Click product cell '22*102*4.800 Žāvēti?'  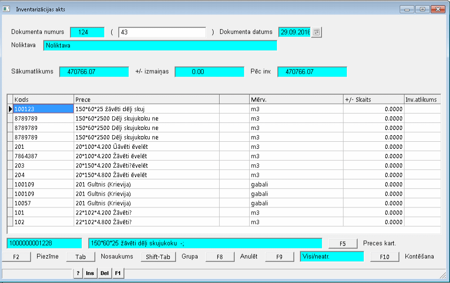(147, 222)
